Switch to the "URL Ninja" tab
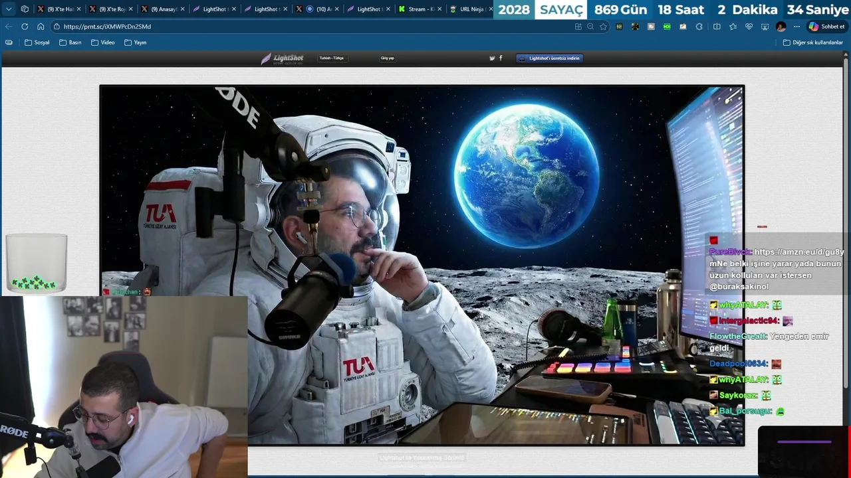The image size is (851, 478). pos(468,9)
